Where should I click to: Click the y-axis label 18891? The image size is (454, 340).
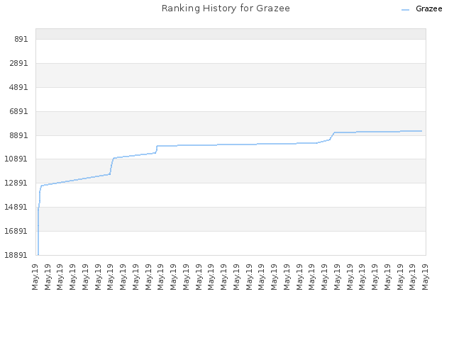16,255
